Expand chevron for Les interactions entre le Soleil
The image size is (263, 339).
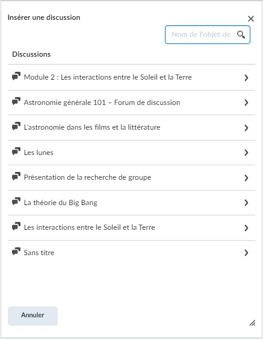coord(246,228)
